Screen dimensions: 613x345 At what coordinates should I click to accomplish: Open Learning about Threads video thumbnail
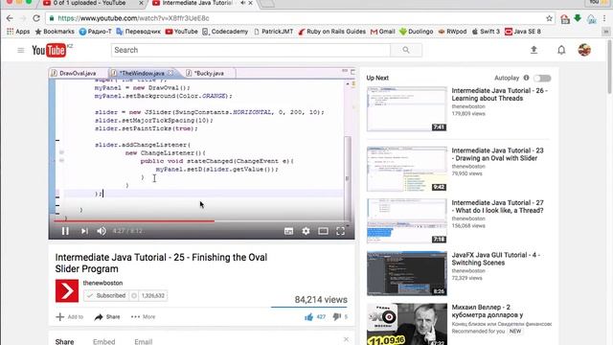pyautogui.click(x=406, y=109)
